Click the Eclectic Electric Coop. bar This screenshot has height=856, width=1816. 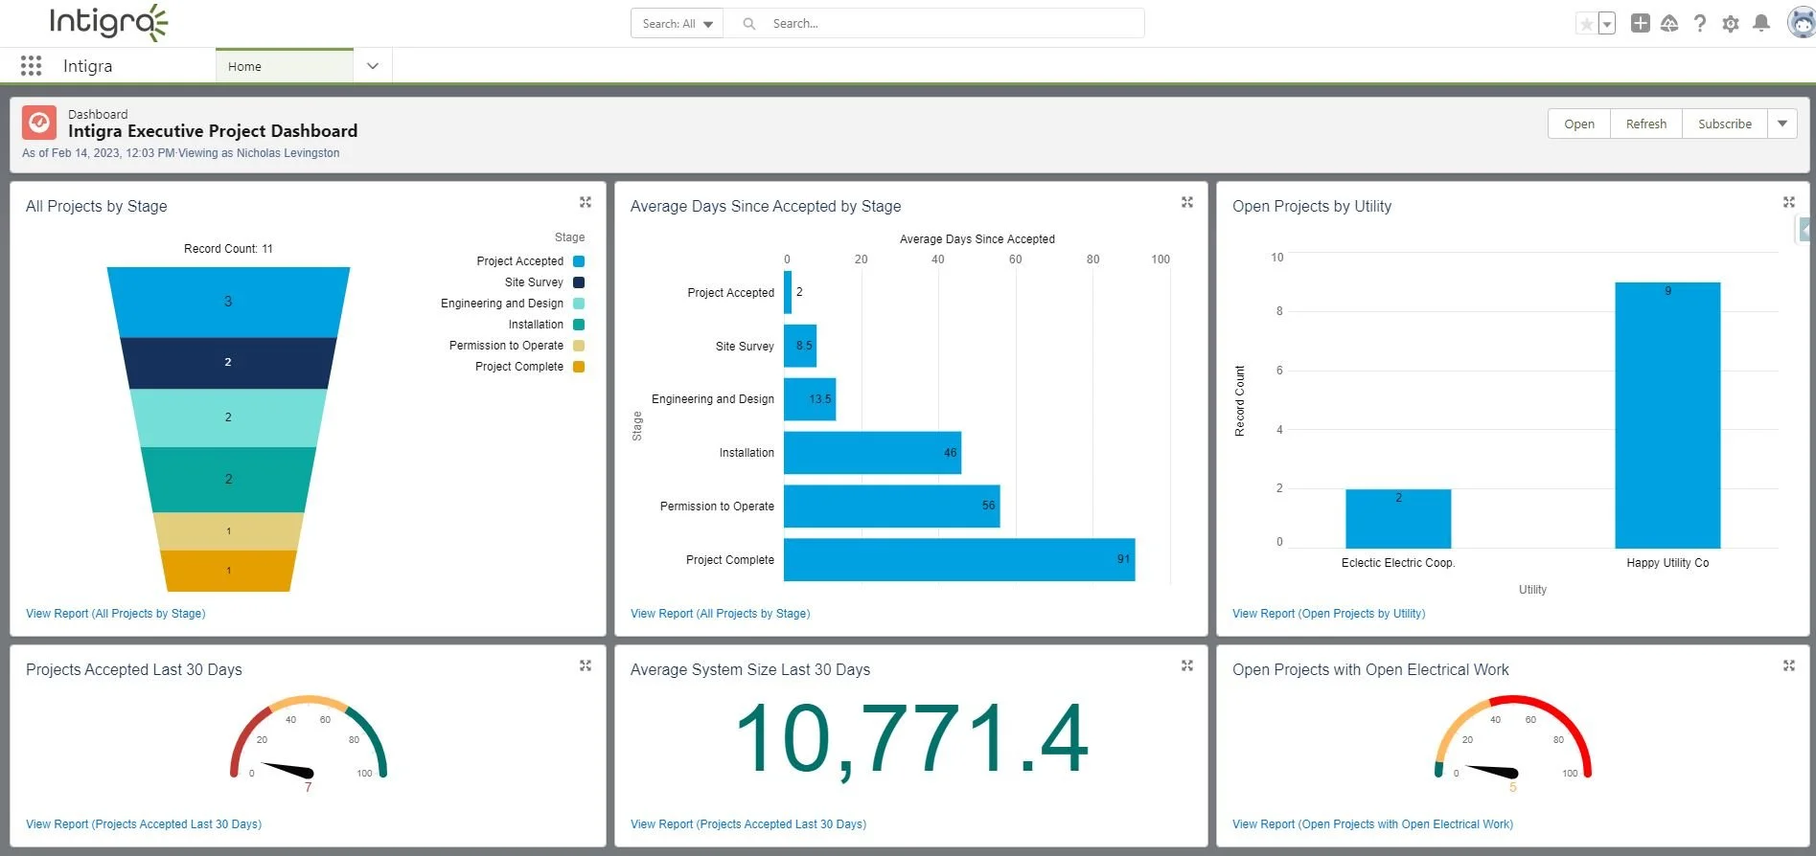[x=1398, y=519]
